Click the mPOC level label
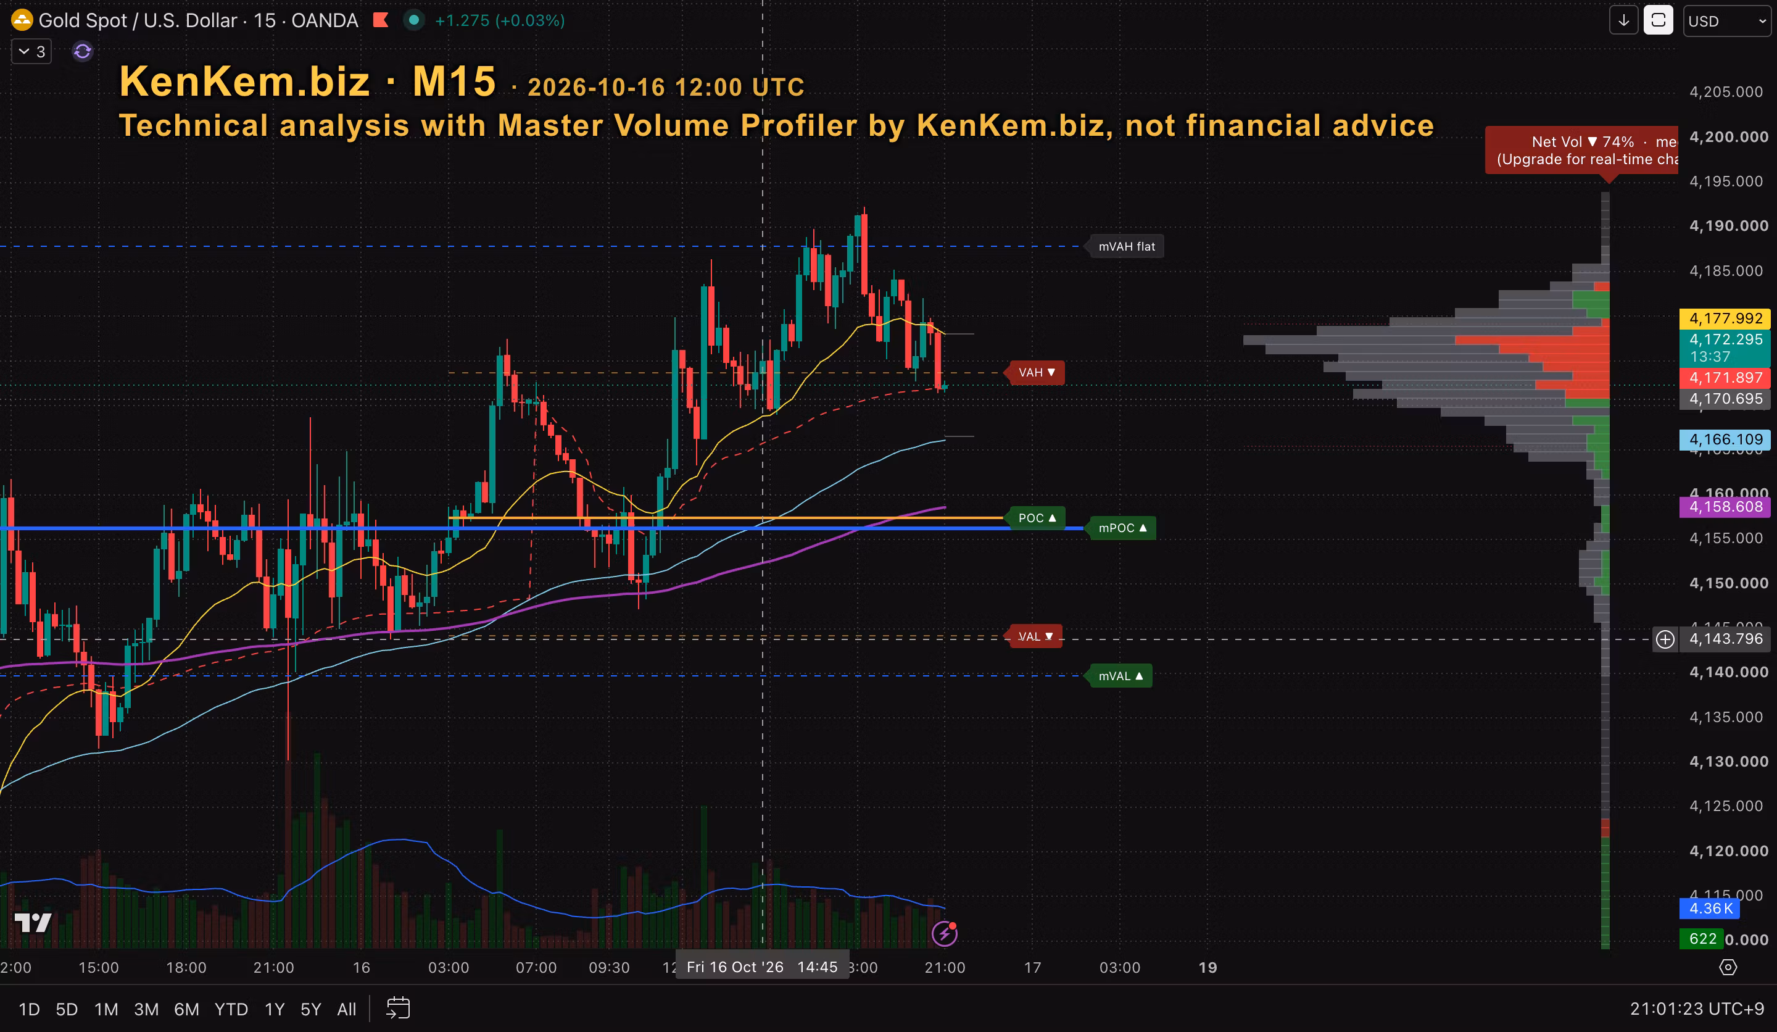 point(1122,528)
